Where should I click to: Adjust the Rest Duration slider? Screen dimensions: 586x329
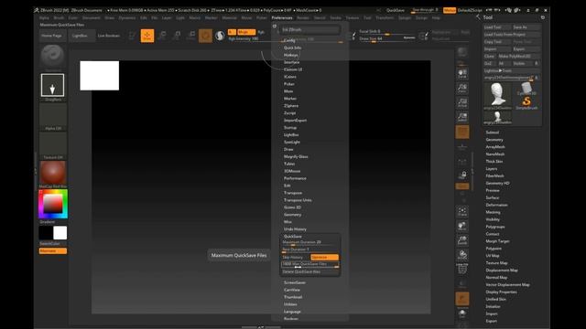tap(310, 249)
